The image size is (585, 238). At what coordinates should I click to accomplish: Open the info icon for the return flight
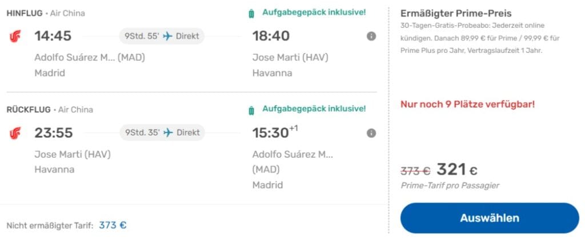click(x=371, y=133)
